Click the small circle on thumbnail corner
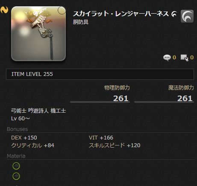197x186 pixels. tap(62, 10)
